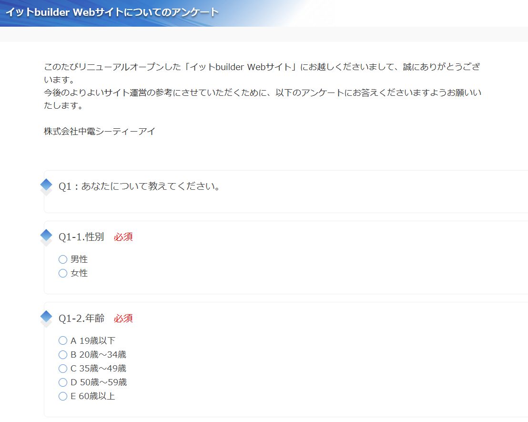The image size is (528, 422).
Task: Pick the C 35歳～49歳 age range
Action: tap(63, 369)
